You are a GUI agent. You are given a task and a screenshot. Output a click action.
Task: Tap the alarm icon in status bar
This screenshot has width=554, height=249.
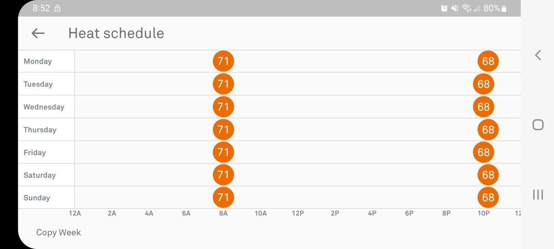coord(444,8)
